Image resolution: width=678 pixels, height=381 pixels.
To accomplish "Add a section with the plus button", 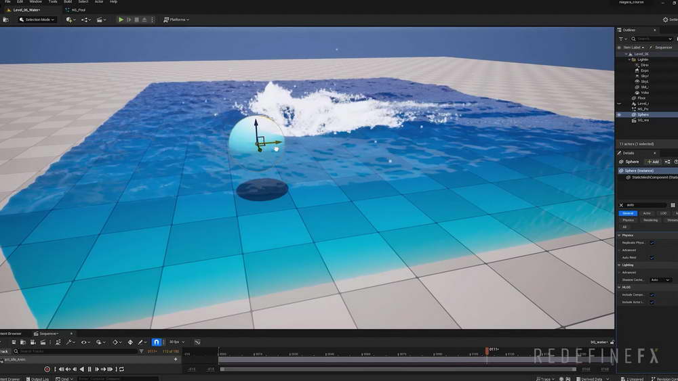I will point(176,359).
